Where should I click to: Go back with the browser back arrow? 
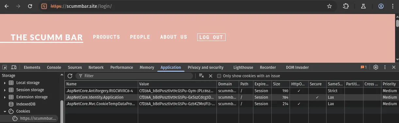(7, 6)
